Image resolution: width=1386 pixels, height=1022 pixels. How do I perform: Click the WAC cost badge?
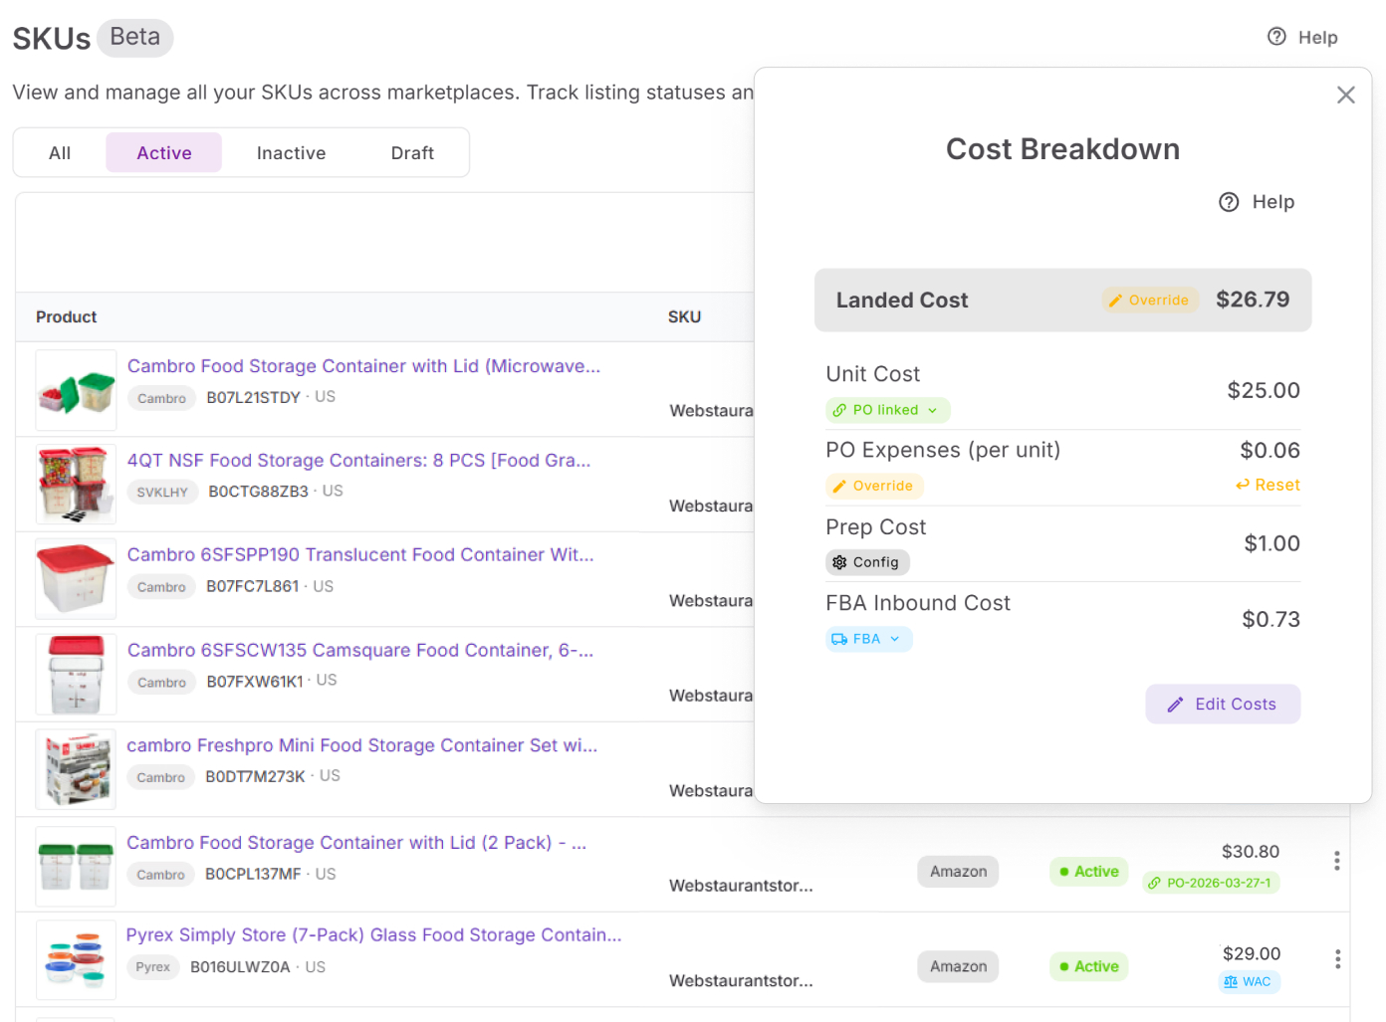tap(1249, 981)
